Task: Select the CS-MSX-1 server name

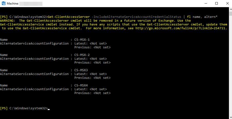Action: pos(82,40)
